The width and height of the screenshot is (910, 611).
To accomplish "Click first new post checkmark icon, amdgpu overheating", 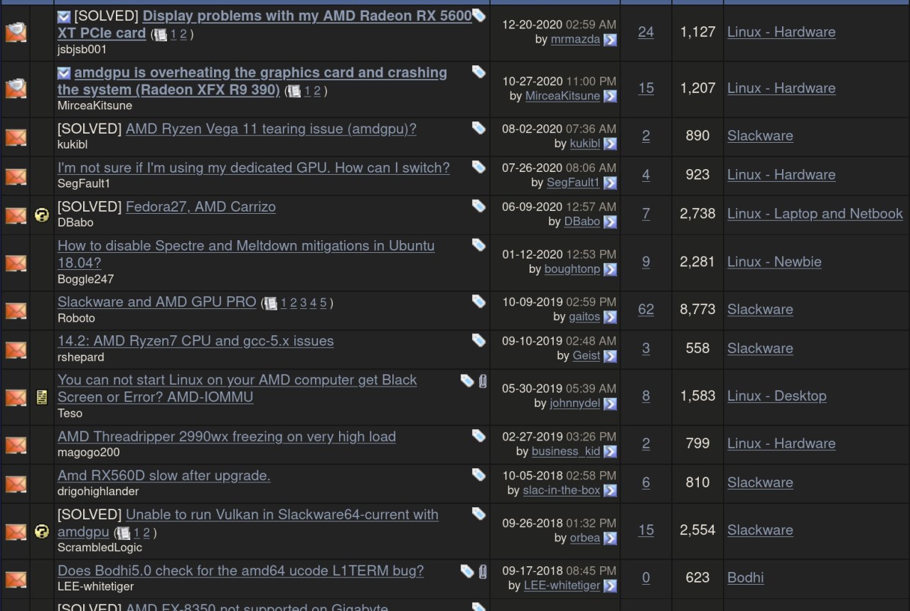I will (64, 72).
